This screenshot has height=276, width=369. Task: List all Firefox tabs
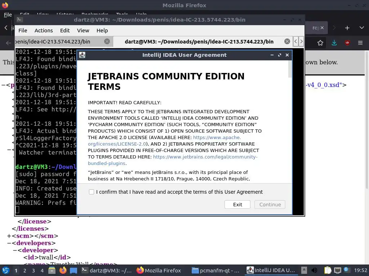coord(362,28)
